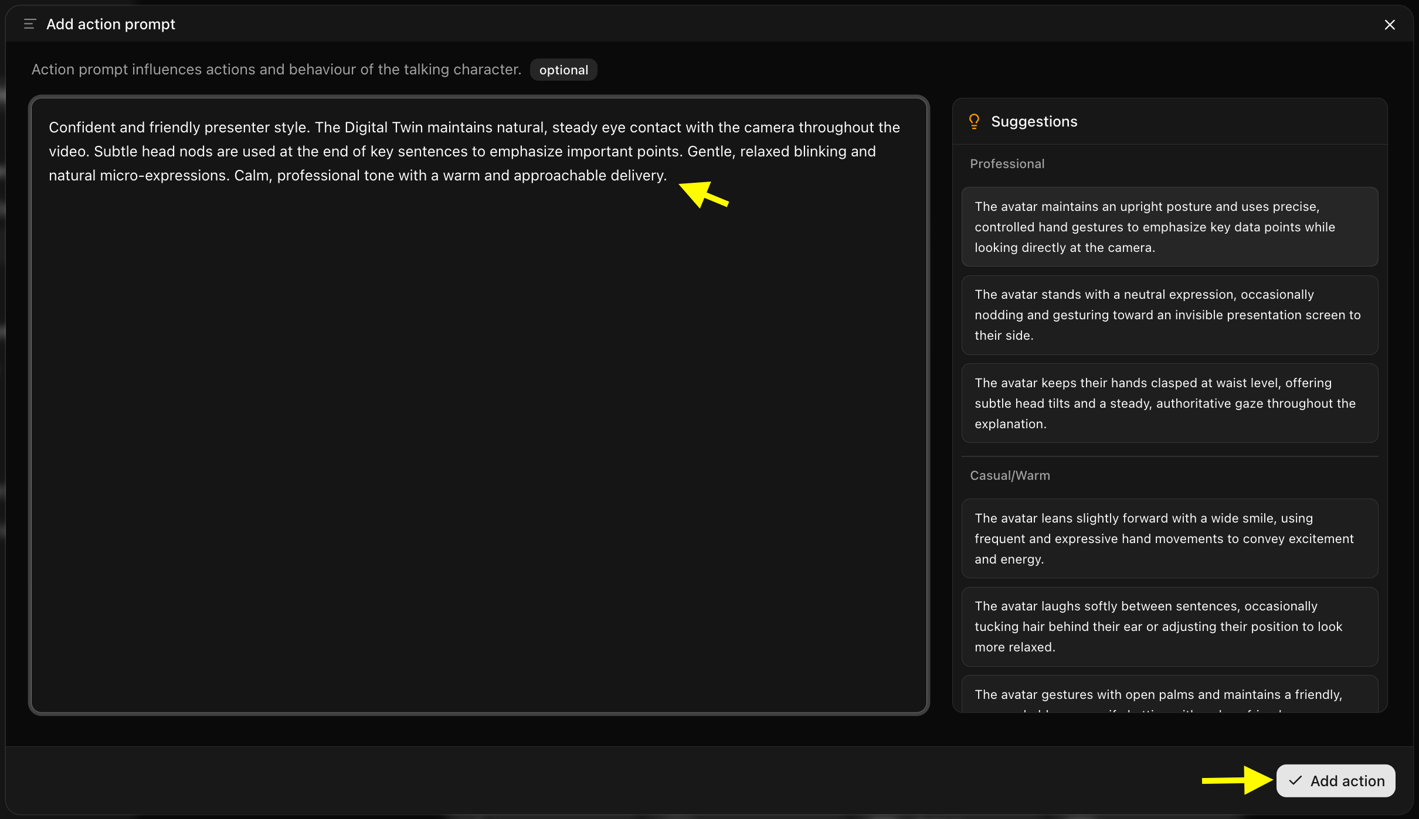
Task: Click inside the action prompt text area
Action: [x=479, y=405]
